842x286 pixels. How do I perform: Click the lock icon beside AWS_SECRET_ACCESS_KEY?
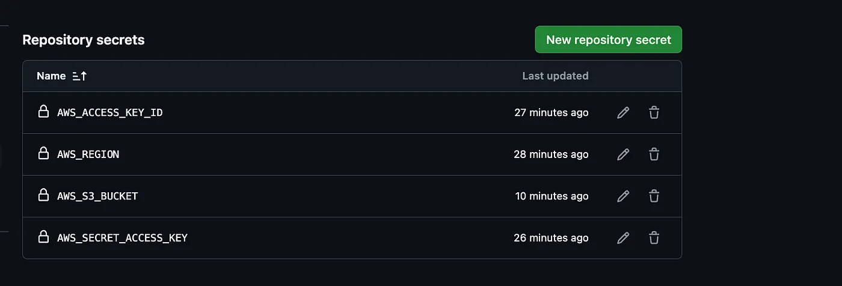tap(43, 237)
